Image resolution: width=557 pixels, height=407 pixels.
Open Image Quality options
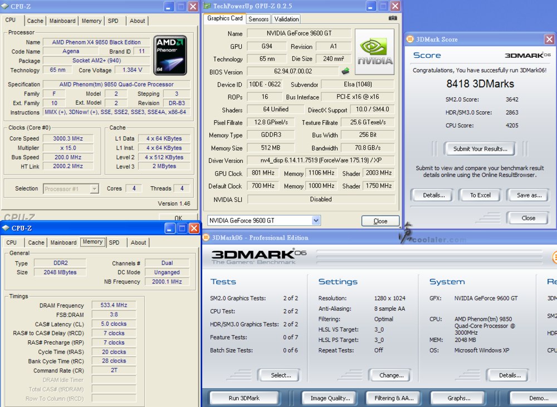tap(330, 398)
